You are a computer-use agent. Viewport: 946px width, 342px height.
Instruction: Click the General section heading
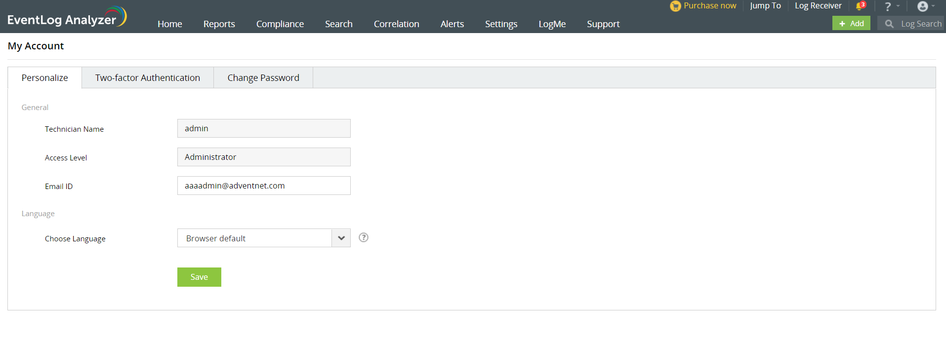click(x=35, y=108)
